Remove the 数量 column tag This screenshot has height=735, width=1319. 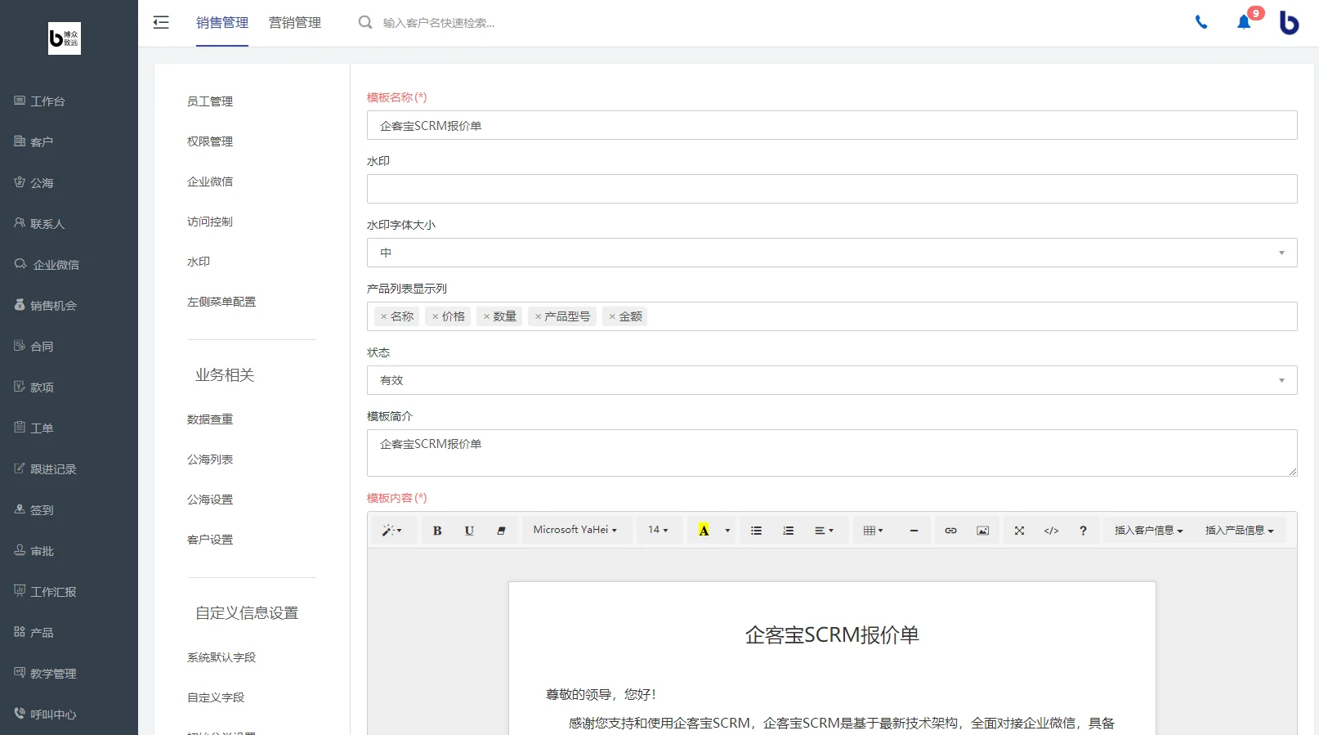click(x=486, y=316)
